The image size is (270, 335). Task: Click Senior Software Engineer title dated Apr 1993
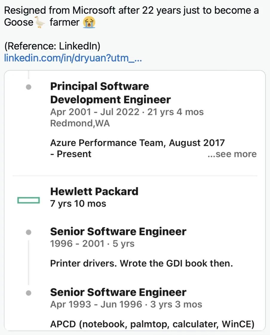coord(118,292)
